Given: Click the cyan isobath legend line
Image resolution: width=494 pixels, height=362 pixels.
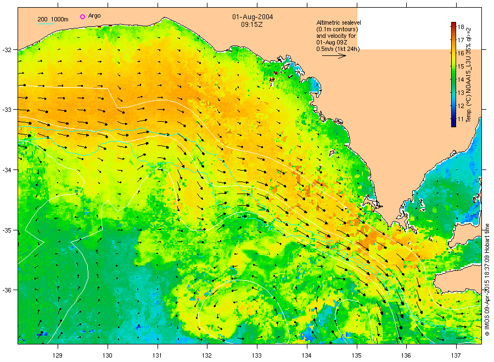Looking at the screenshot, I should pyautogui.click(x=46, y=24).
